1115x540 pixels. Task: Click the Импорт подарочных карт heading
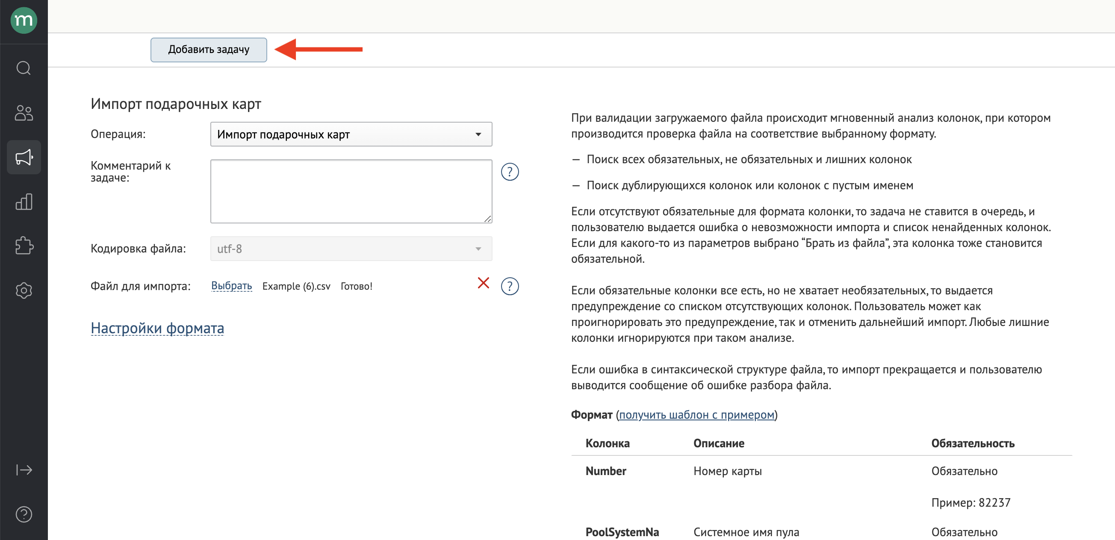[176, 104]
